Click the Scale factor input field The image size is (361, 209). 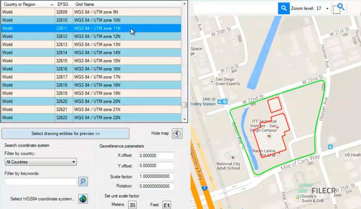[156, 176]
